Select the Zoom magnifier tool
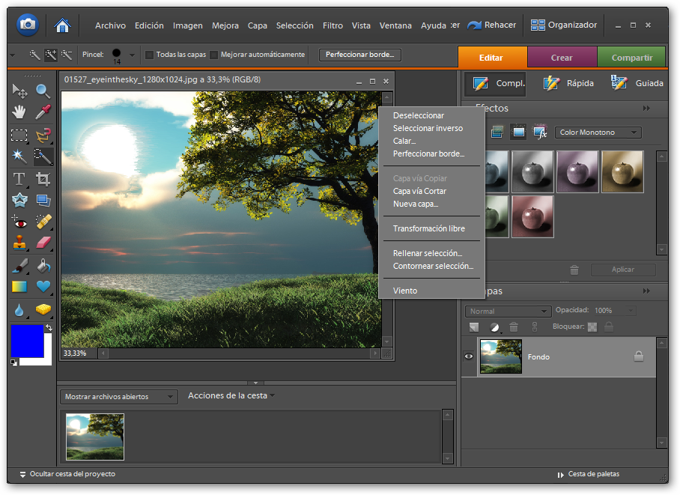680x495 pixels. (43, 91)
